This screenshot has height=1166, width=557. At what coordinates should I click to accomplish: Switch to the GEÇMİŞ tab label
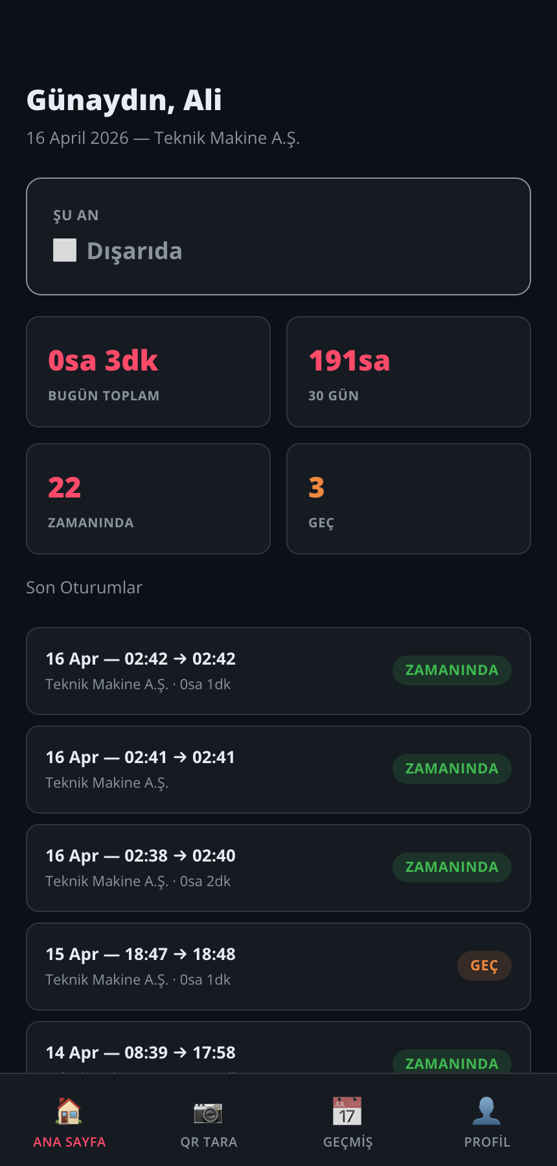point(348,1142)
